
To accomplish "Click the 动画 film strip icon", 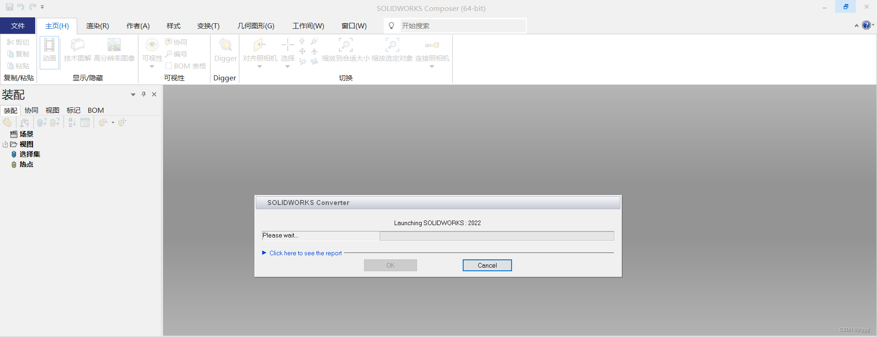I will (49, 46).
